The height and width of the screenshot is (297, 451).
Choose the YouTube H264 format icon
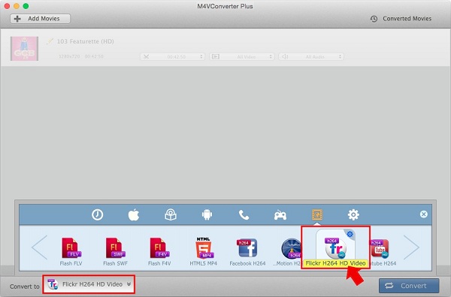[380, 248]
